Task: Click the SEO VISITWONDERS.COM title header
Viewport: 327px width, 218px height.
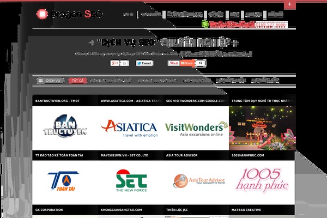Action: 196,101
